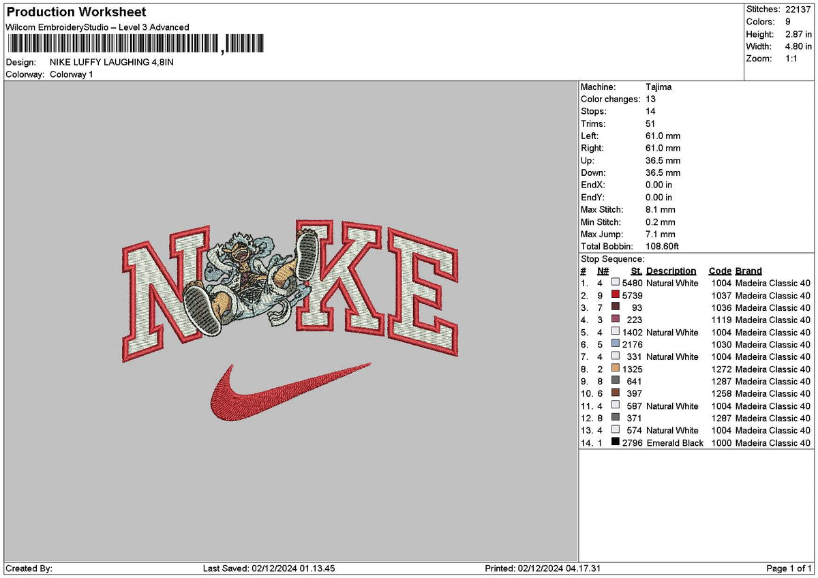
Task: Click the "Color changes:" value 13
Action: pyautogui.click(x=650, y=99)
